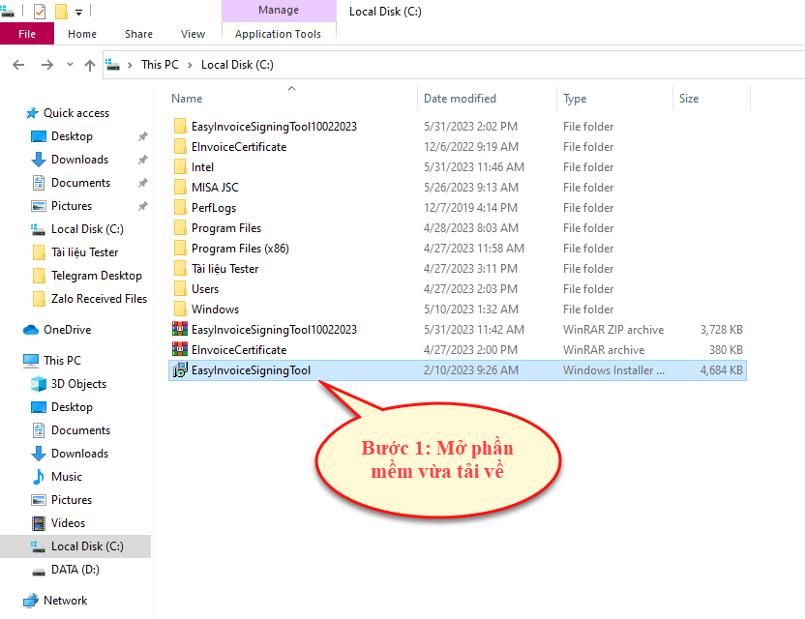Open Quick Access Toolbar customize dropdown
Screen dimensions: 805x619
(x=78, y=13)
